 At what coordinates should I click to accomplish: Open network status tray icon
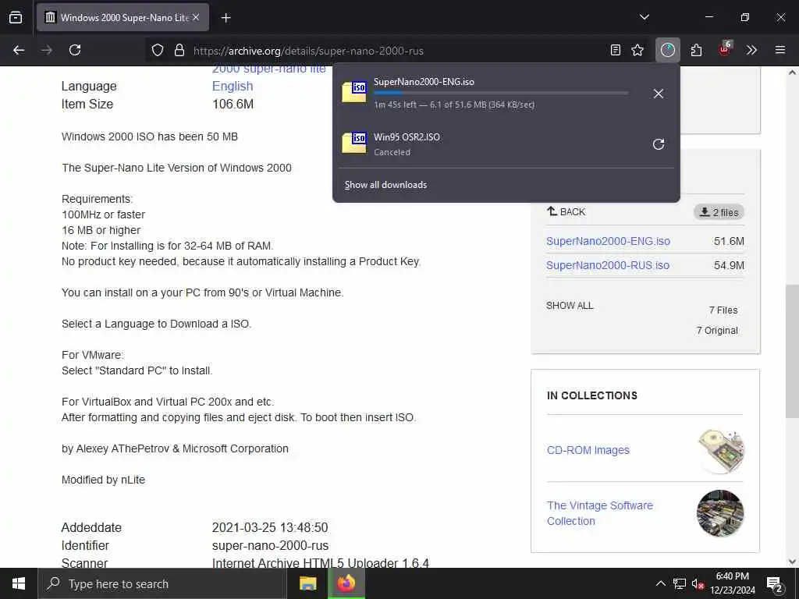pos(680,583)
